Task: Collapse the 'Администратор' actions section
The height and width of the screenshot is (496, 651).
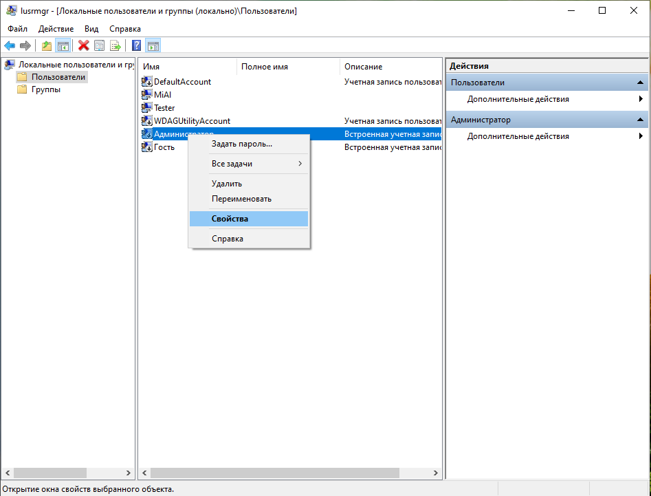Action: [x=640, y=120]
